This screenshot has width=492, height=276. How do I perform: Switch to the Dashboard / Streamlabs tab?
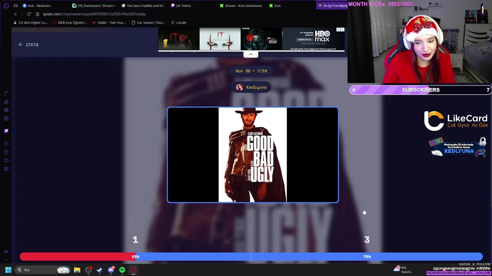coord(94,6)
